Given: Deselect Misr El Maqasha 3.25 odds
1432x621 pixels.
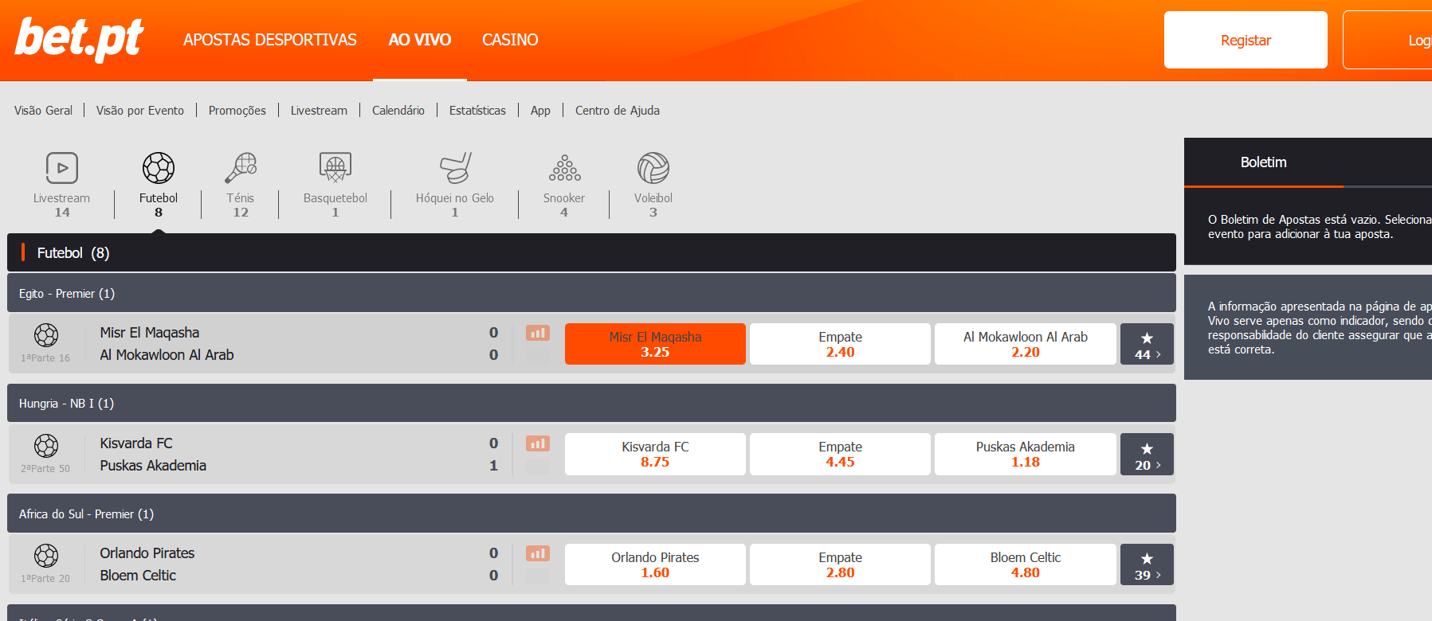Looking at the screenshot, I should pos(655,344).
